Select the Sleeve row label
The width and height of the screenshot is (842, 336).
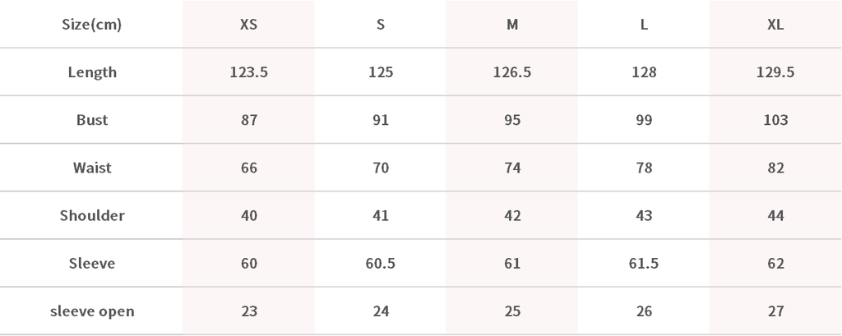[92, 264]
